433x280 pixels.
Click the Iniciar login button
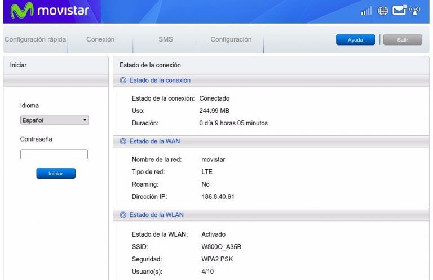(56, 173)
